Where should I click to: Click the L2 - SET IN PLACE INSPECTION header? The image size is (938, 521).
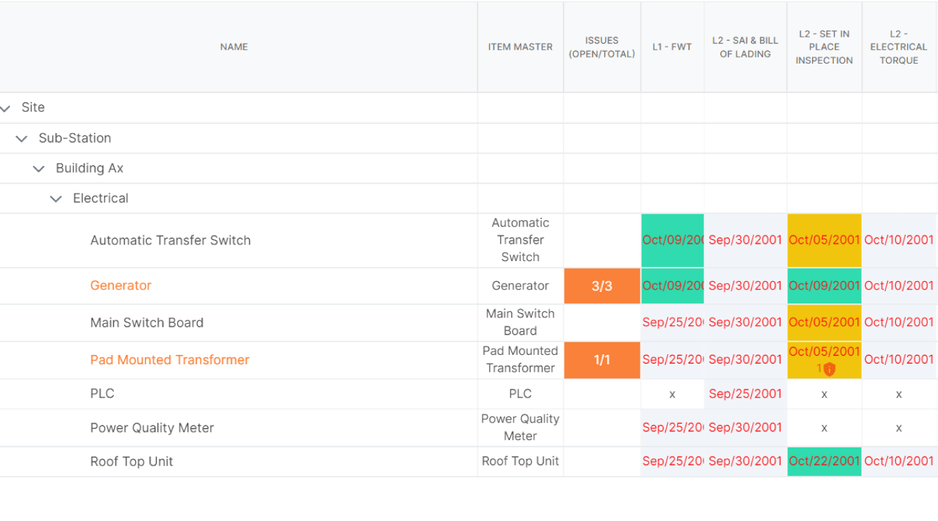pos(824,47)
